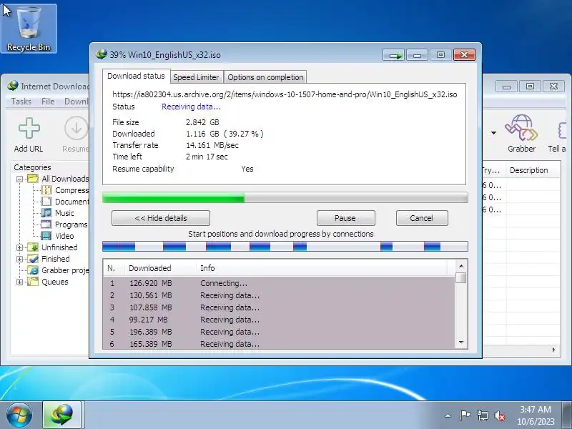Click the Try... column header in main window
Image resolution: width=572 pixels, height=429 pixels.
(x=494, y=170)
